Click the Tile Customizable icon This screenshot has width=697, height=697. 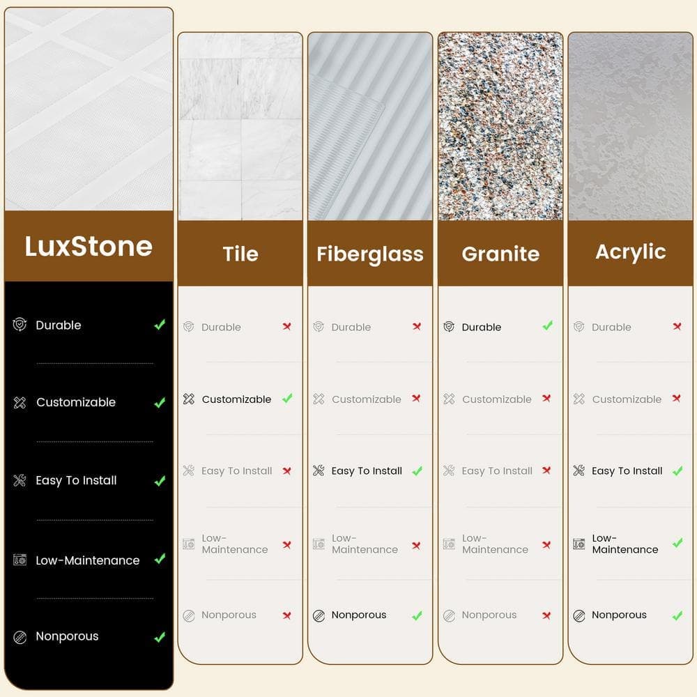coord(188,399)
